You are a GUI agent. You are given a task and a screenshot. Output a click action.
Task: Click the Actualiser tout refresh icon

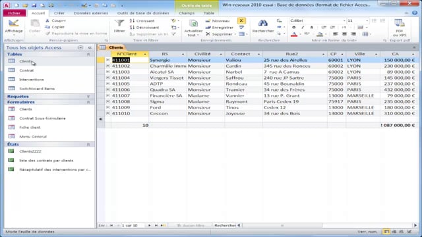tap(193, 24)
